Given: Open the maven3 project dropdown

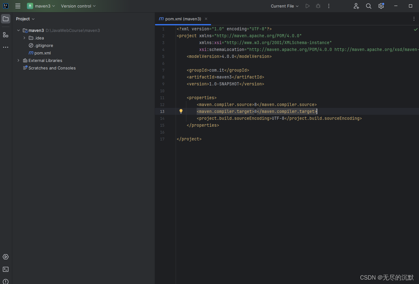Looking at the screenshot, I should pos(41,6).
